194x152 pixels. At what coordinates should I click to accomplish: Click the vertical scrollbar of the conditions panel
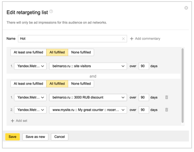point(182,85)
